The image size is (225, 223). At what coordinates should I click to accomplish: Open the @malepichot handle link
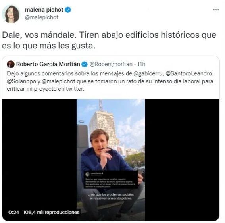42,17
